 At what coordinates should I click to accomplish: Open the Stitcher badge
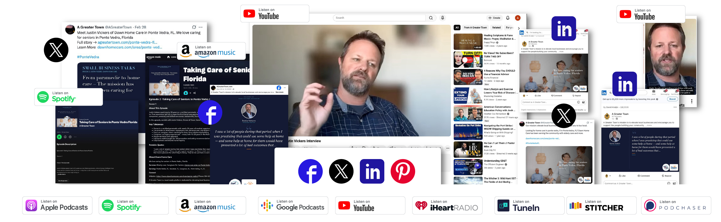pyautogui.click(x=601, y=205)
